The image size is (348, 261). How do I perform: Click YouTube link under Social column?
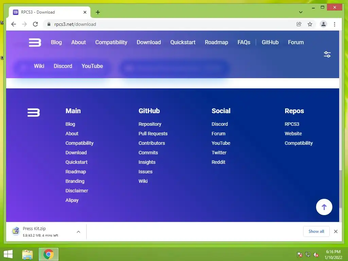221,143
